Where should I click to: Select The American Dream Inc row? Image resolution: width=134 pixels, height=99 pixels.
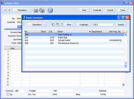pyautogui.click(x=74, y=43)
